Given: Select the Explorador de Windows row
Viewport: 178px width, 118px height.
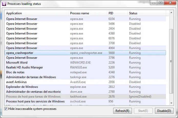Looking at the screenshot, I should tap(85, 87).
